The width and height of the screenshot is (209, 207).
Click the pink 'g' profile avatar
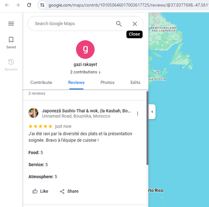pos(85,49)
